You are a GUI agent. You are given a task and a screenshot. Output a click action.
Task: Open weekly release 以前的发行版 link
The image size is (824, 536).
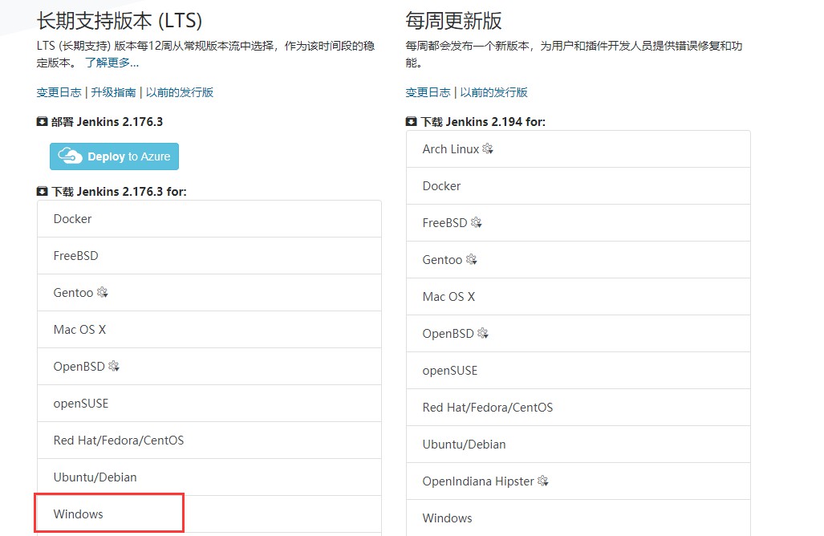click(494, 92)
